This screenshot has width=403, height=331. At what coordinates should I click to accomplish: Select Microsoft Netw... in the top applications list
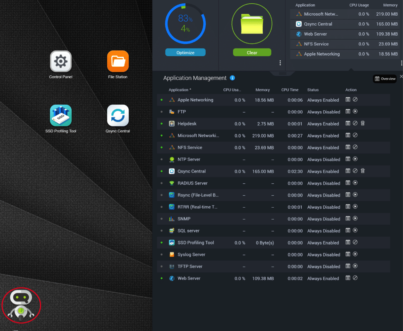tap(345, 14)
